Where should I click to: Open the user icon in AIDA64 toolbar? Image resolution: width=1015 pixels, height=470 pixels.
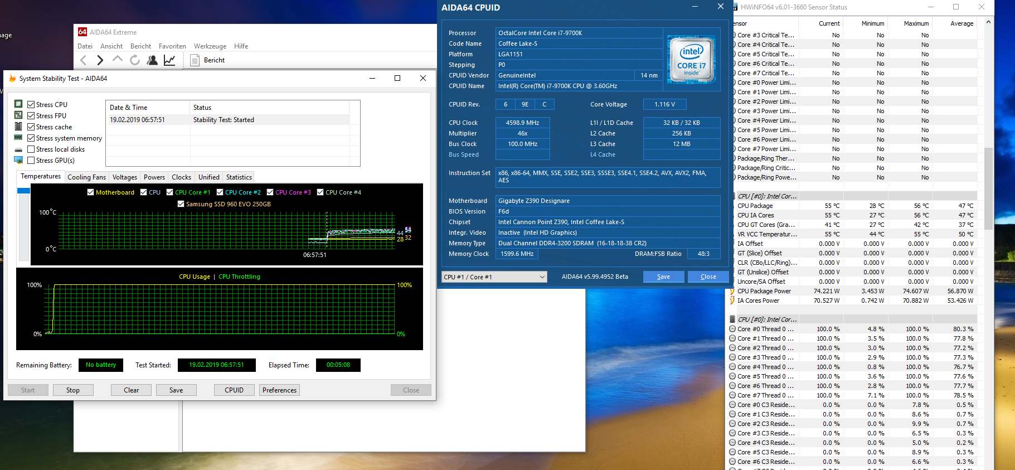152,60
